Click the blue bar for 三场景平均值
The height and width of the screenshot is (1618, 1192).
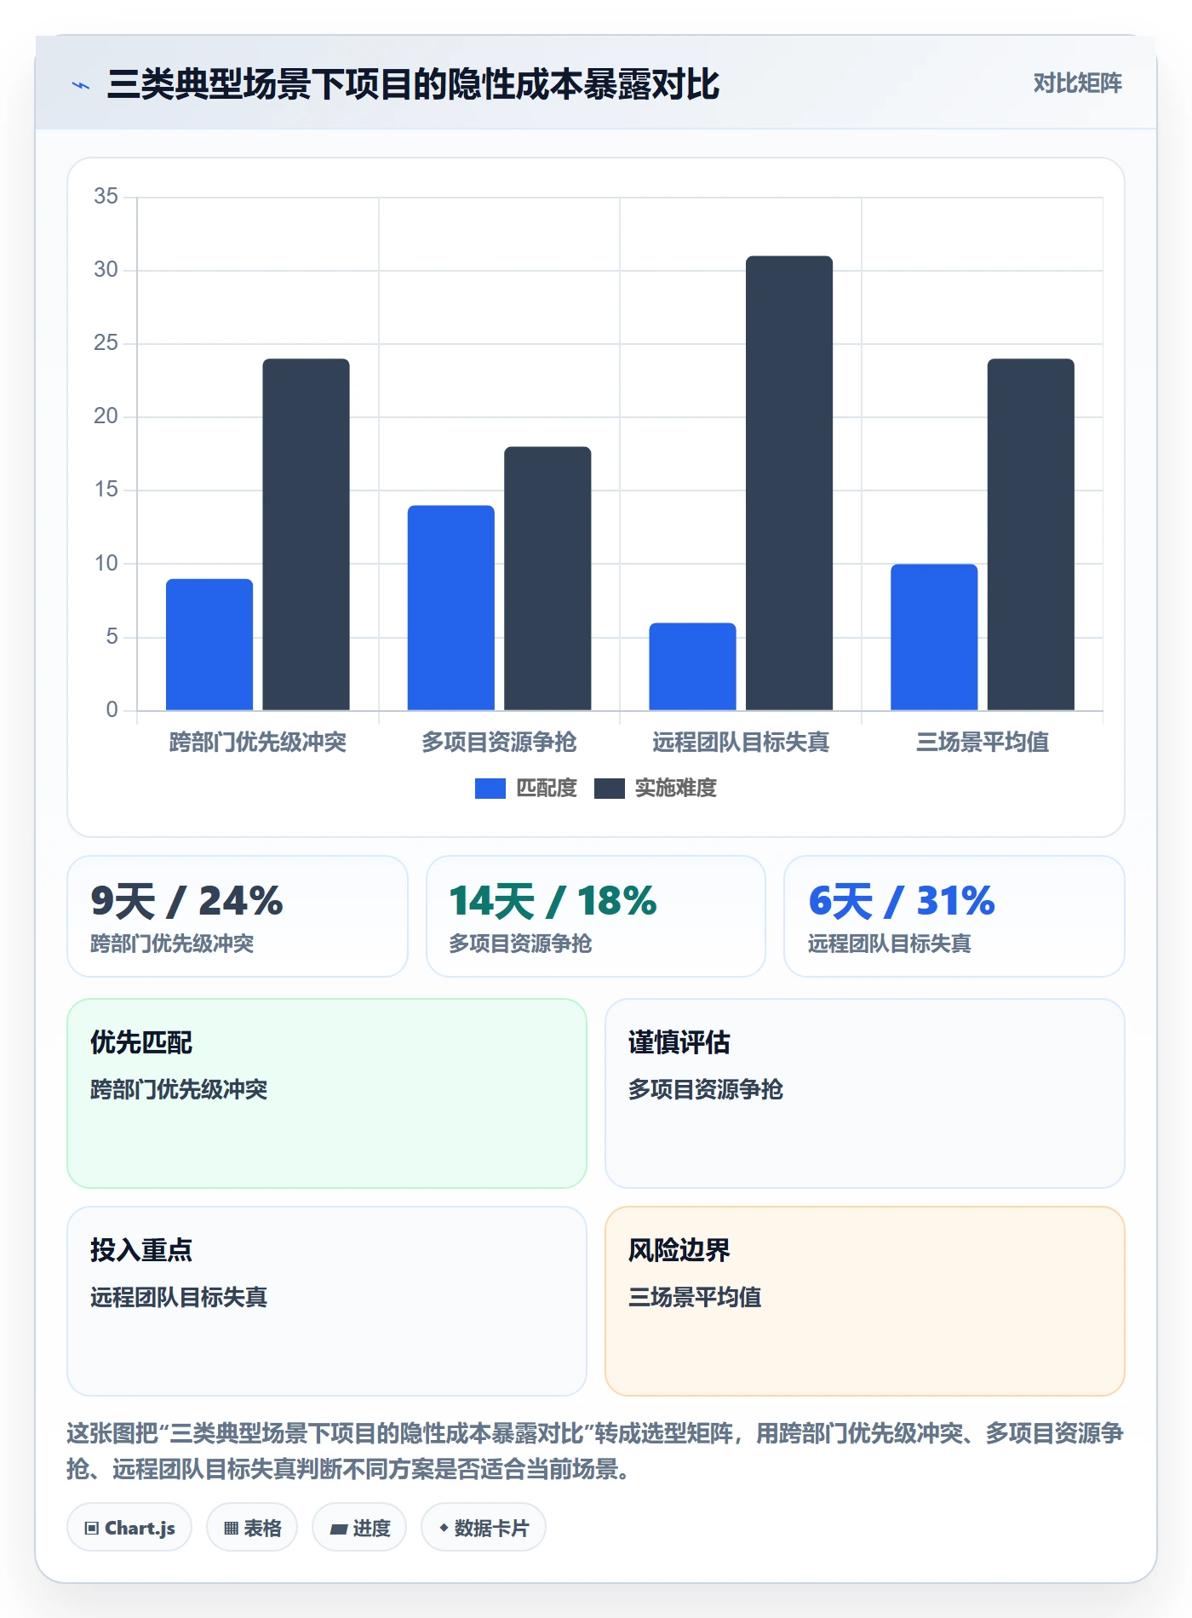[x=934, y=637]
